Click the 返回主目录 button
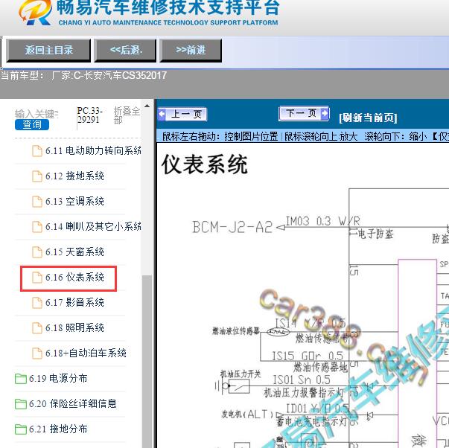 click(x=48, y=51)
